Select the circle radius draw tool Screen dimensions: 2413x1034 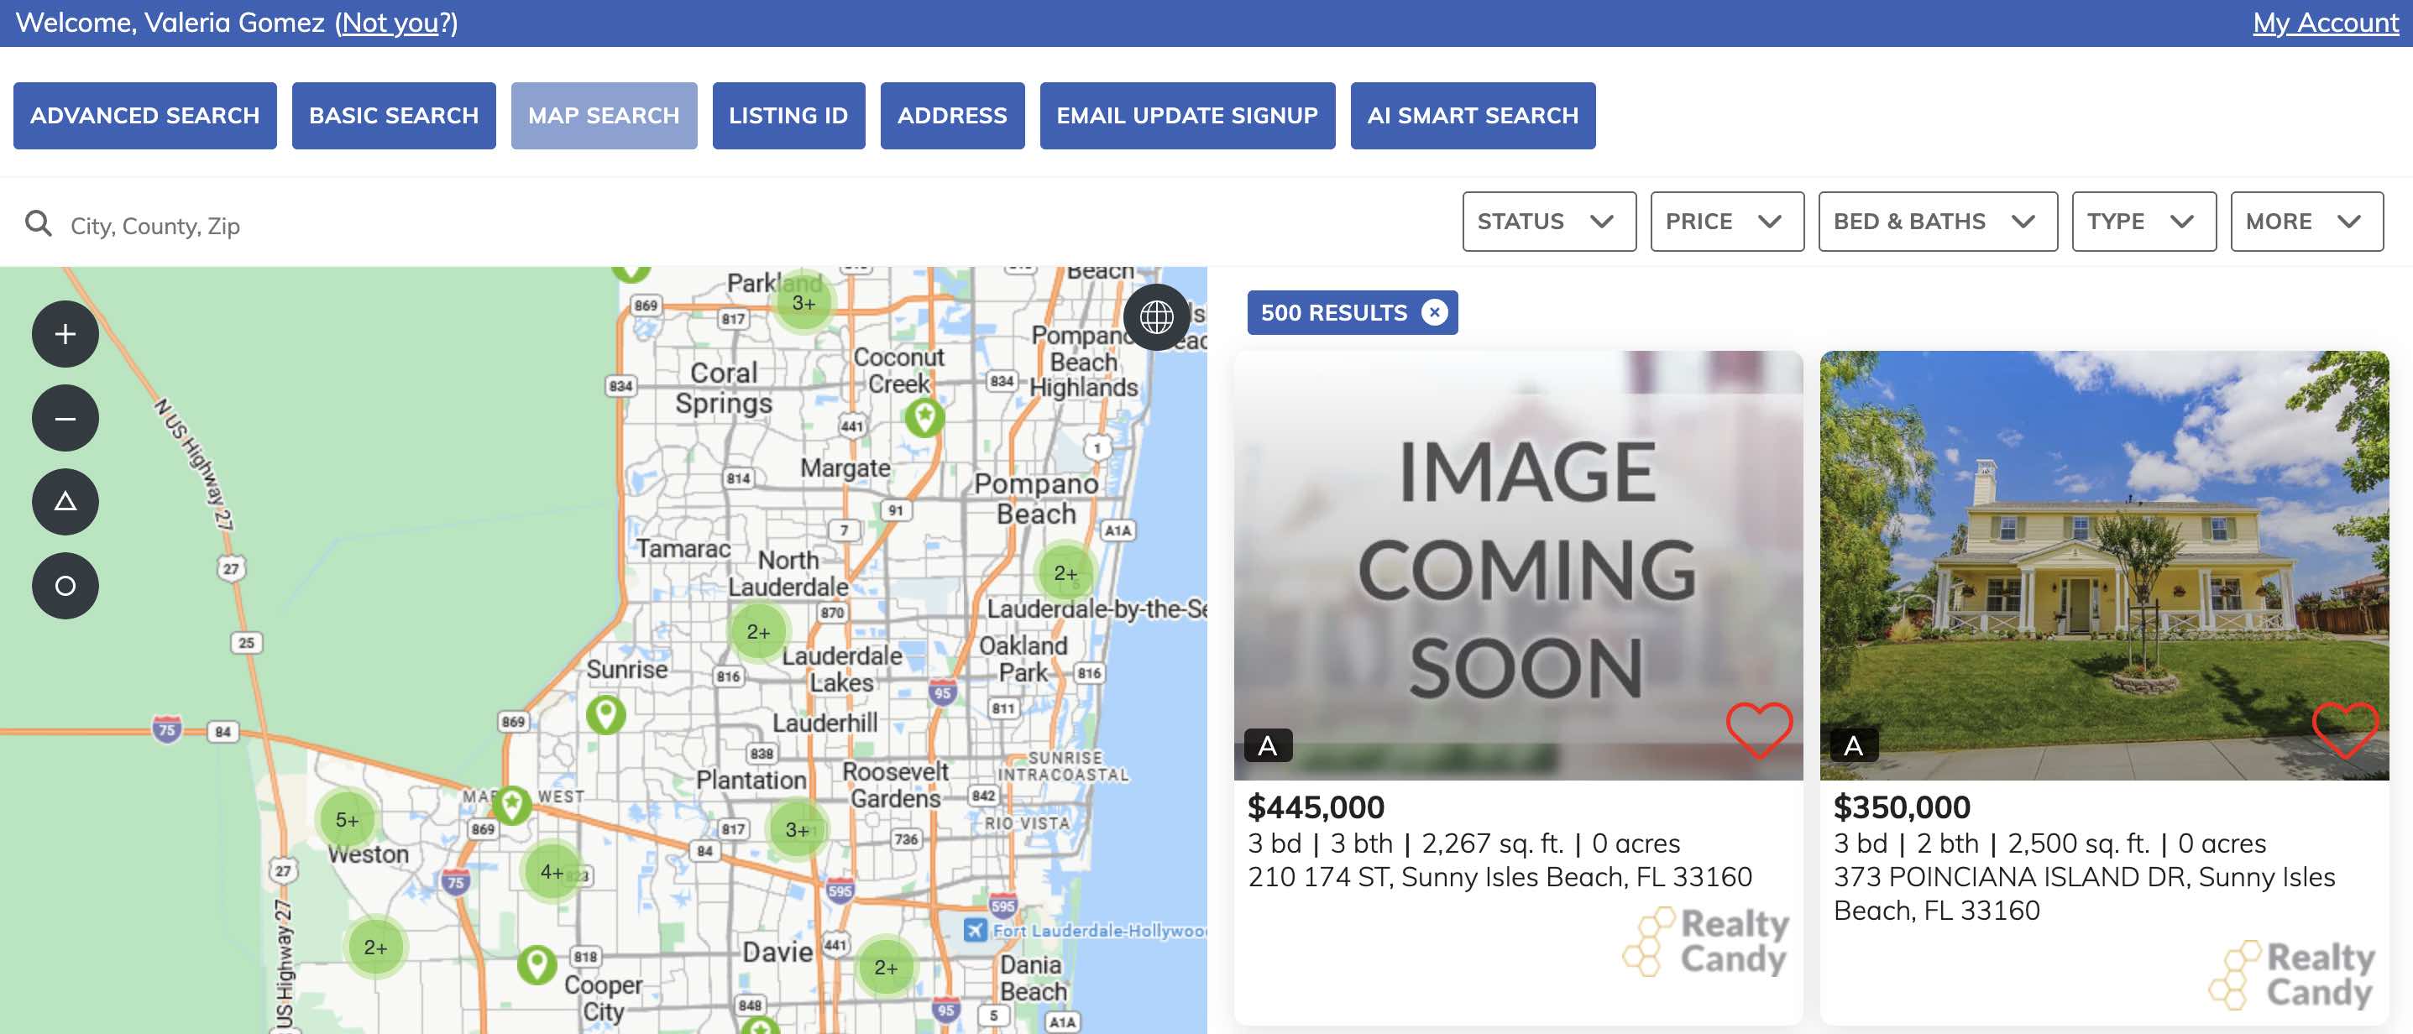(x=65, y=585)
